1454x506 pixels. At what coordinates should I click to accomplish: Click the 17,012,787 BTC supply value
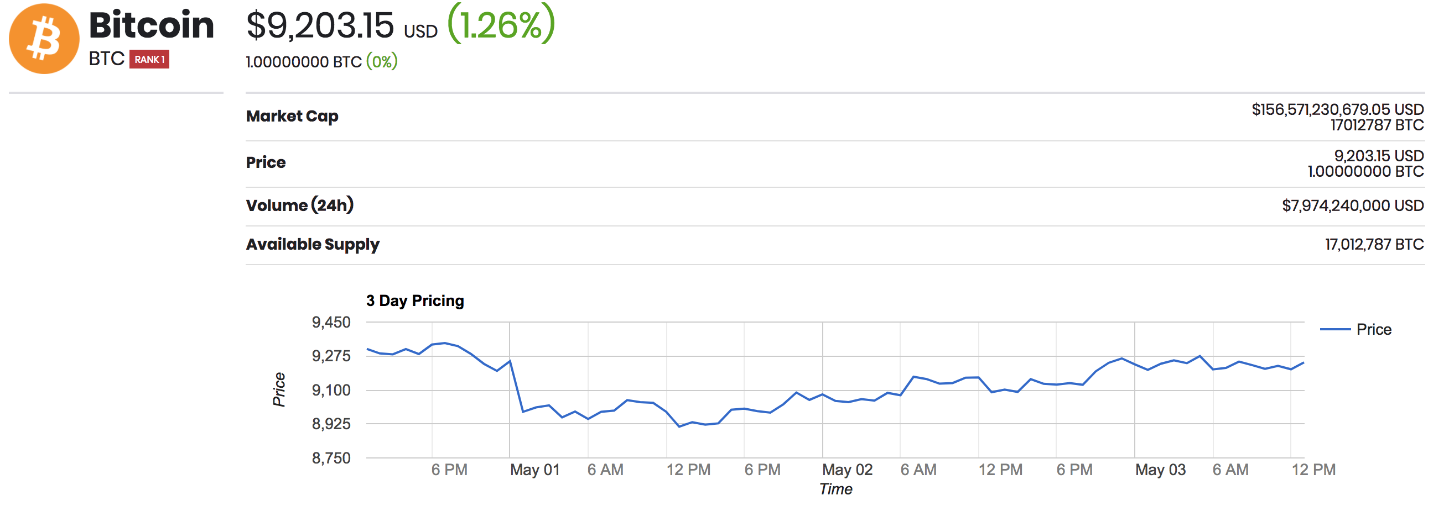[x=1374, y=245]
